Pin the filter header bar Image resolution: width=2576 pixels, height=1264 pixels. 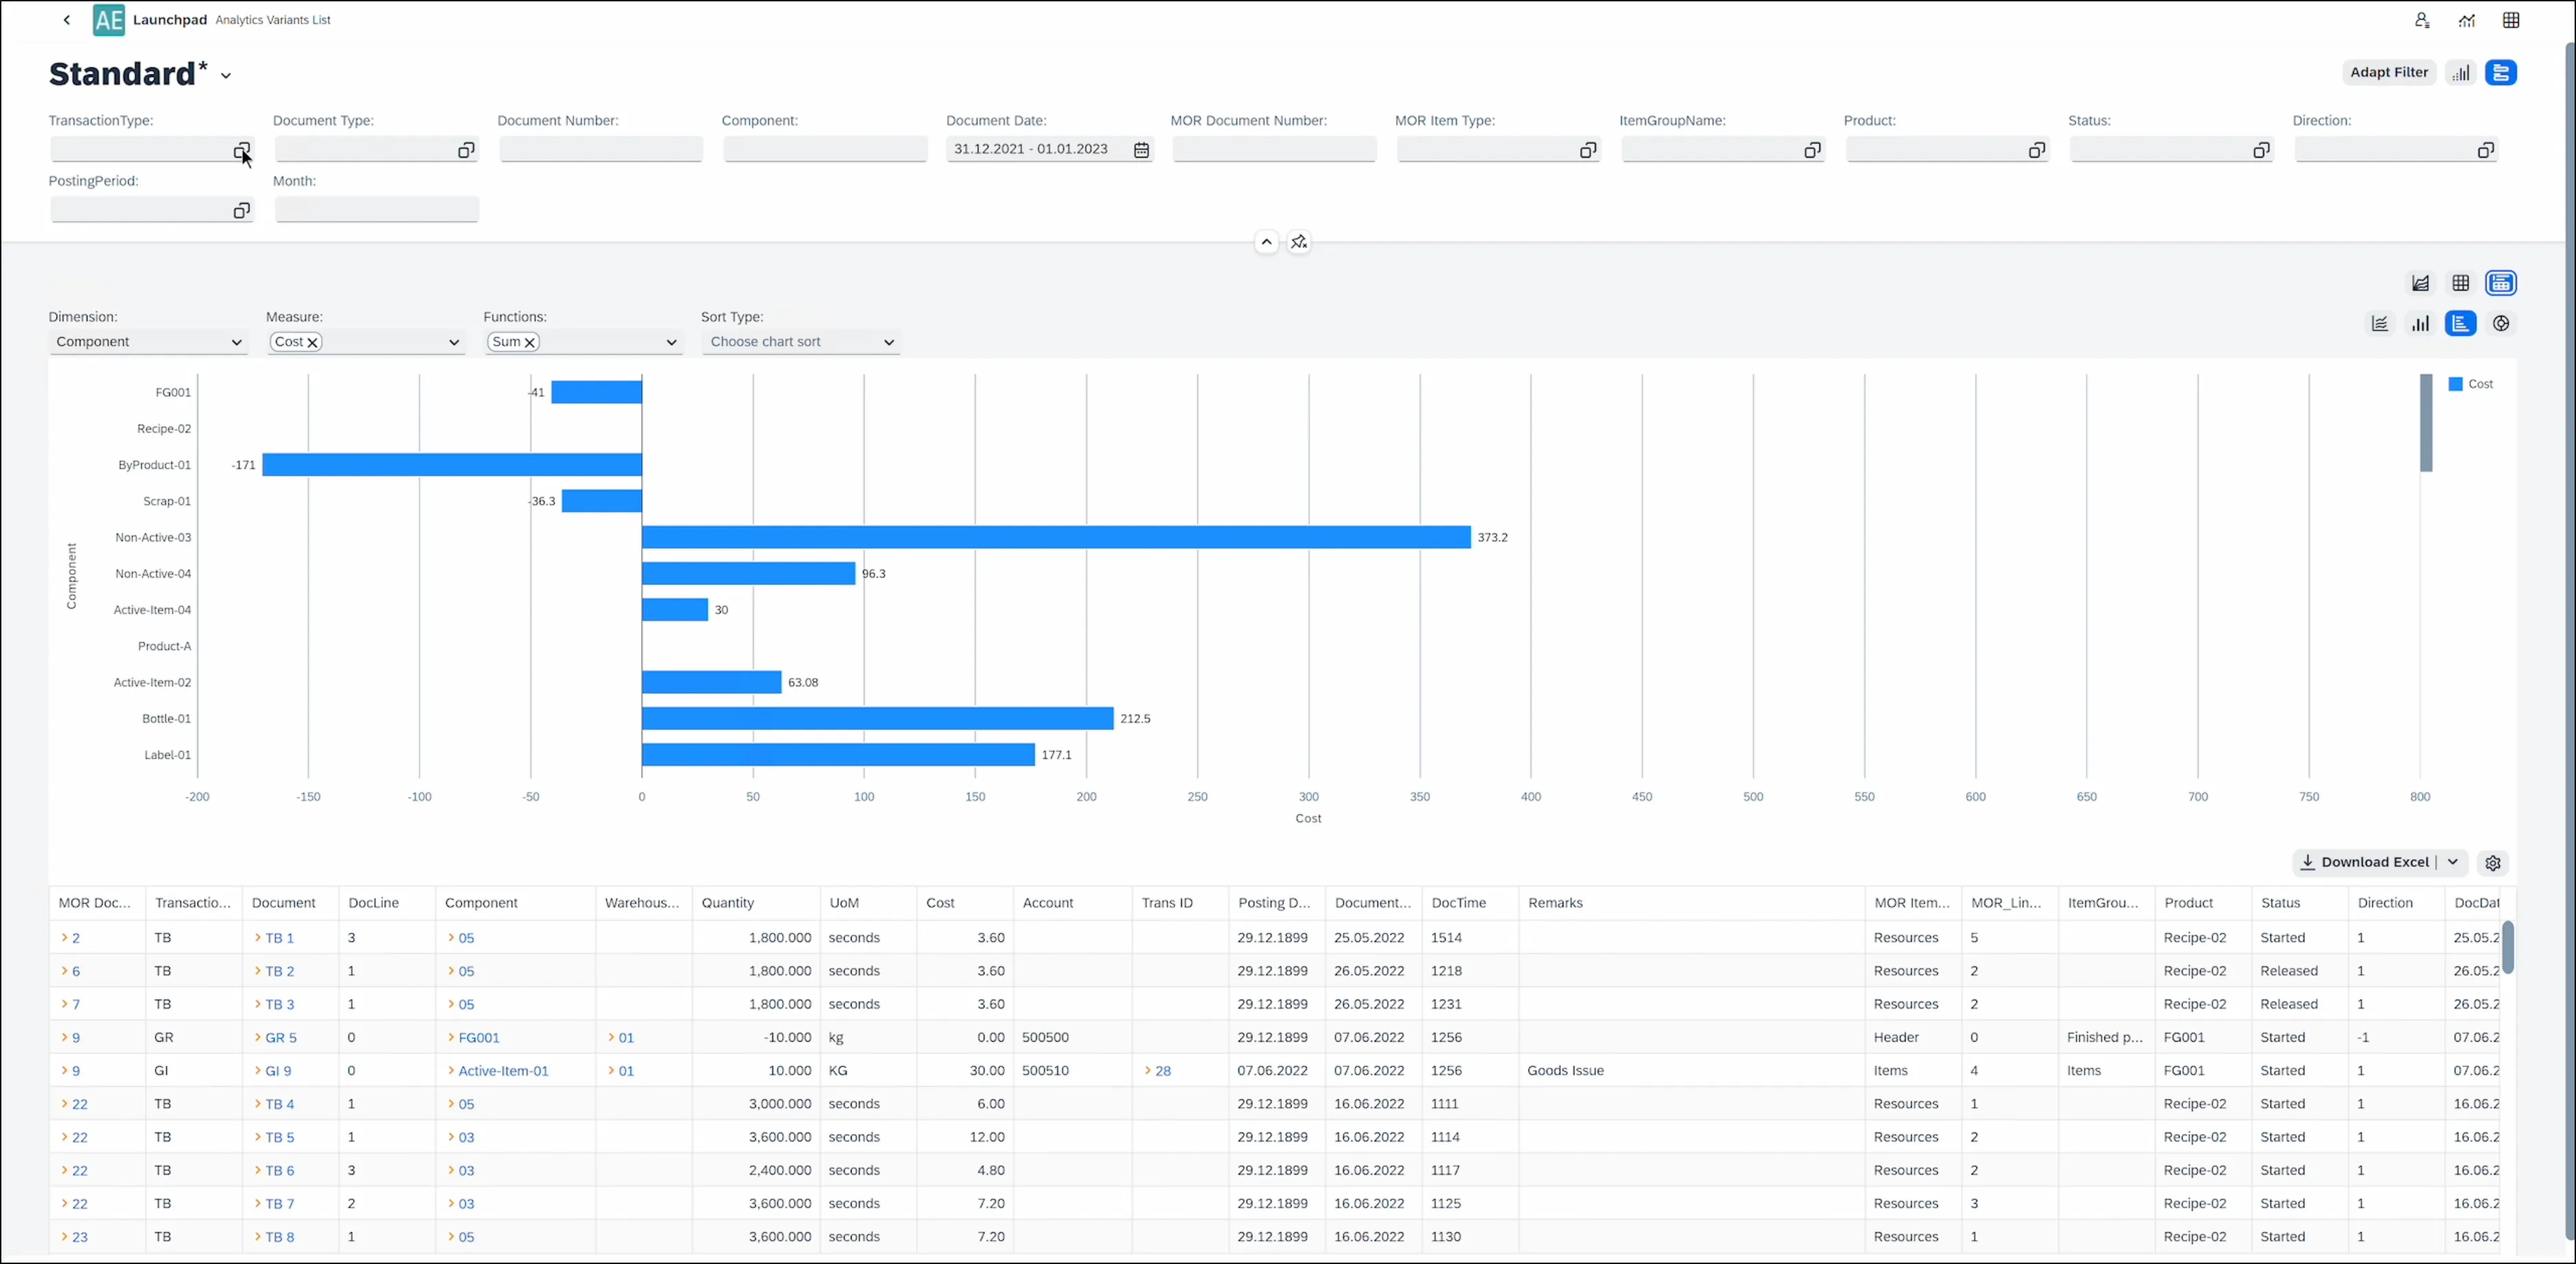point(1299,242)
